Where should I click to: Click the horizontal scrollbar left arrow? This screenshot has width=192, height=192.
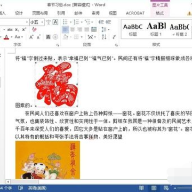tap(8, 182)
